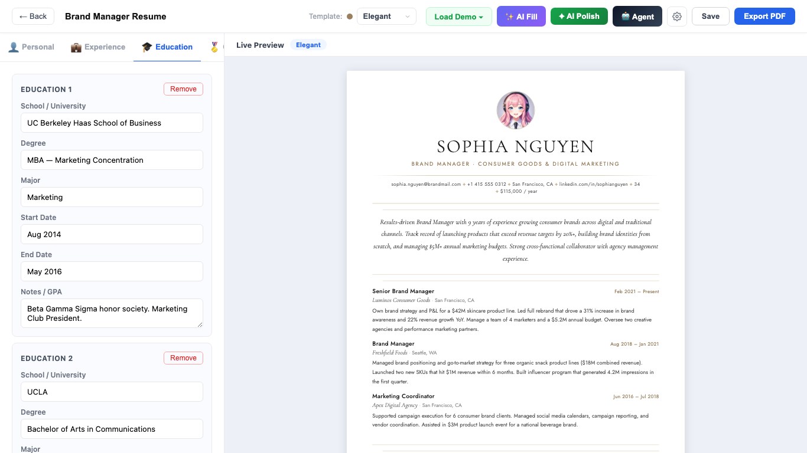807x453 pixels.
Task: Click the Sophia Nguyen name heading
Action: [x=516, y=146]
